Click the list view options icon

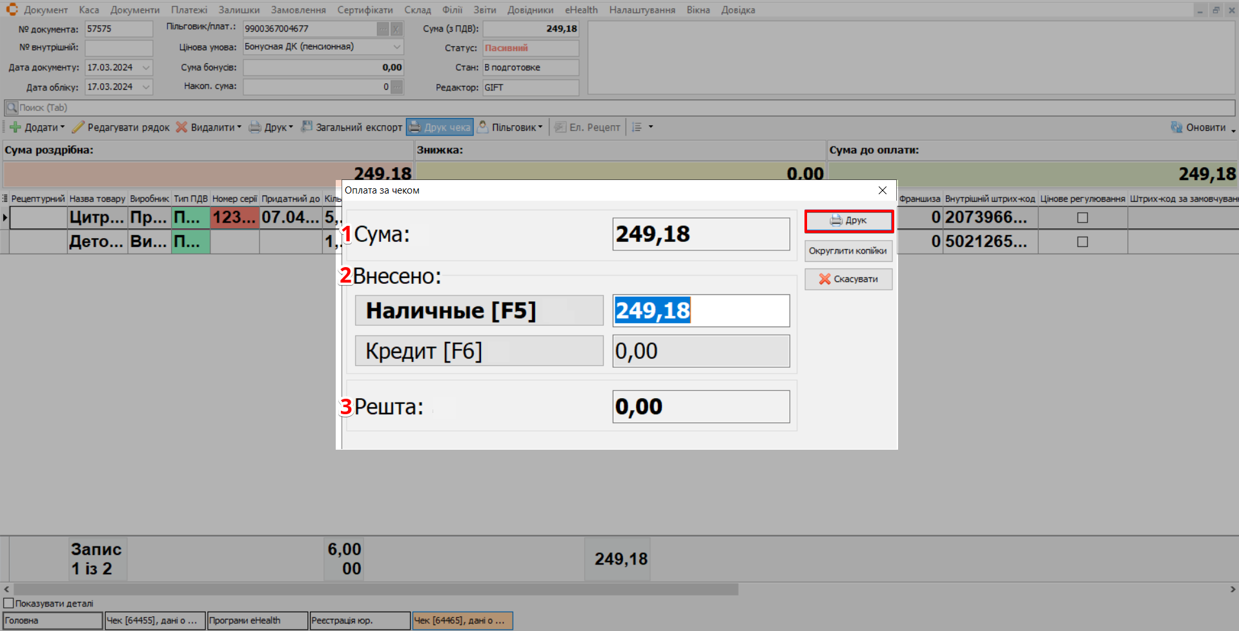(x=637, y=128)
